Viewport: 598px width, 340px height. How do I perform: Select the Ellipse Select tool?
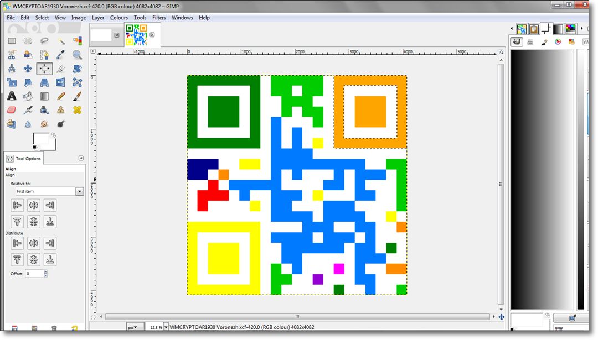click(x=28, y=41)
